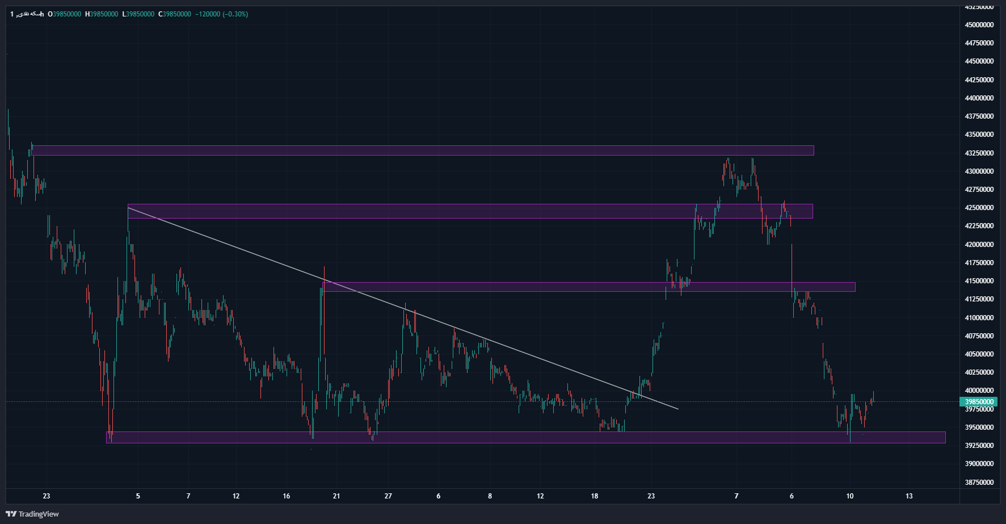Click price axis label 40250000

979,372
